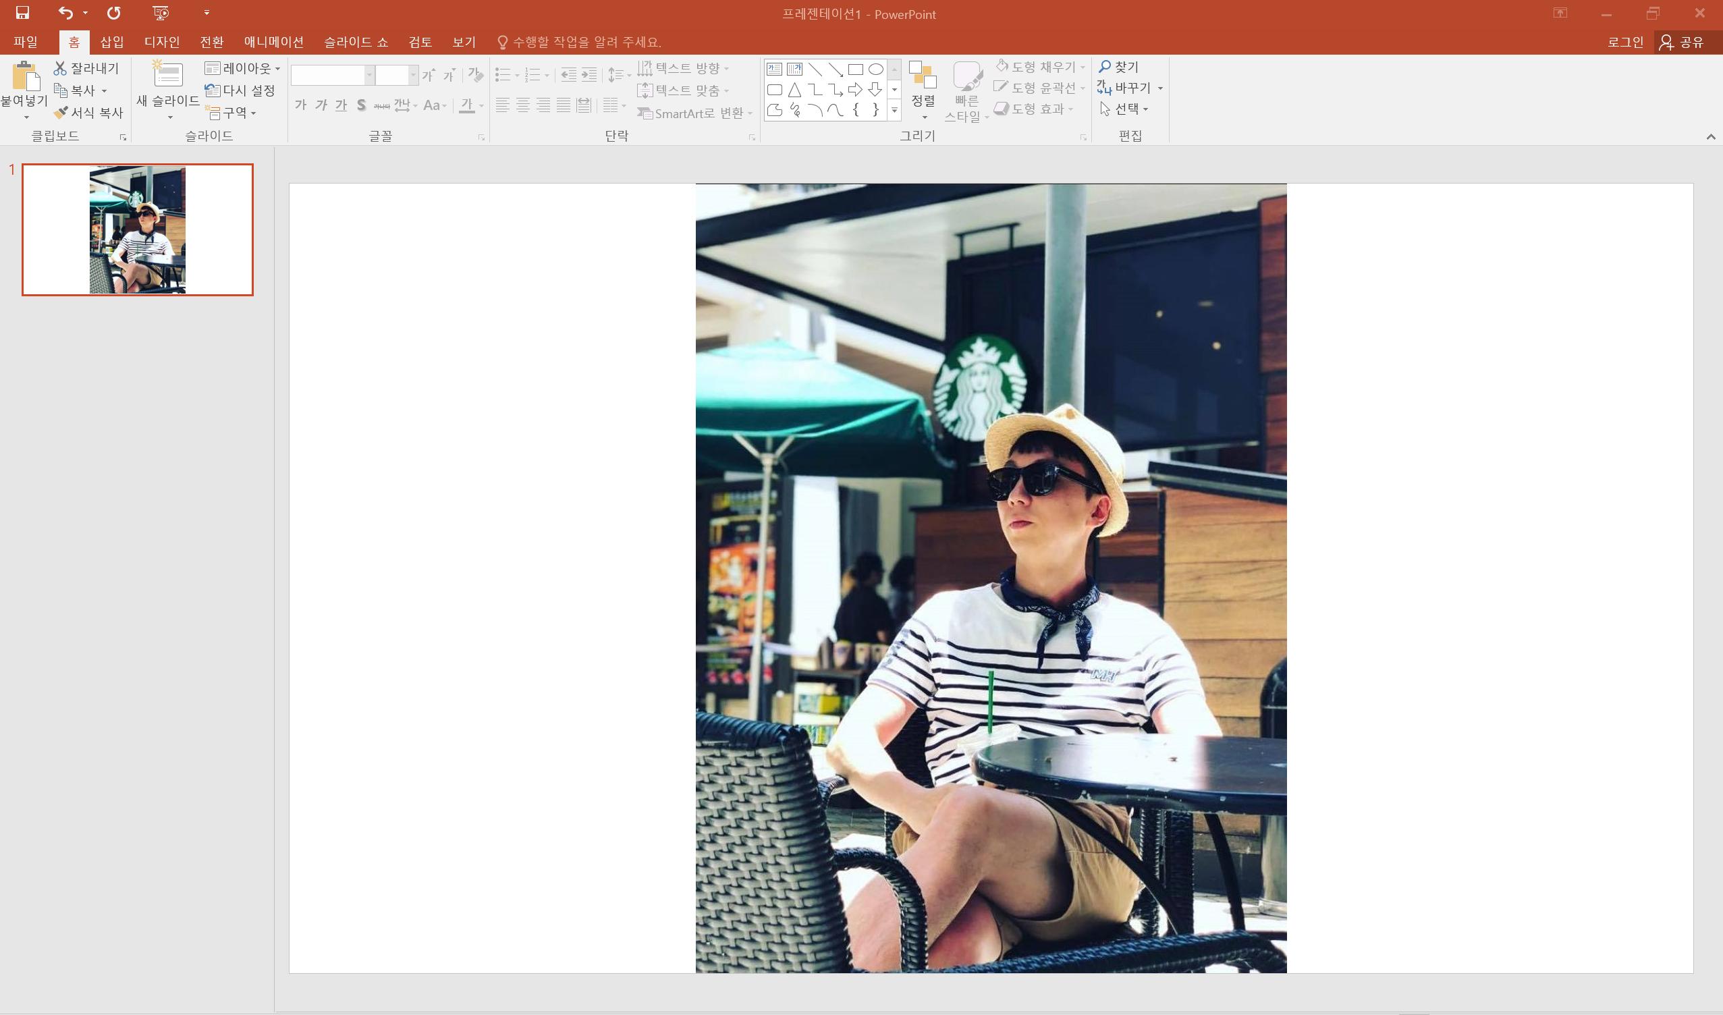The height and width of the screenshot is (1015, 1723).
Task: Click Undo in the quick access toolbar
Action: (65, 13)
